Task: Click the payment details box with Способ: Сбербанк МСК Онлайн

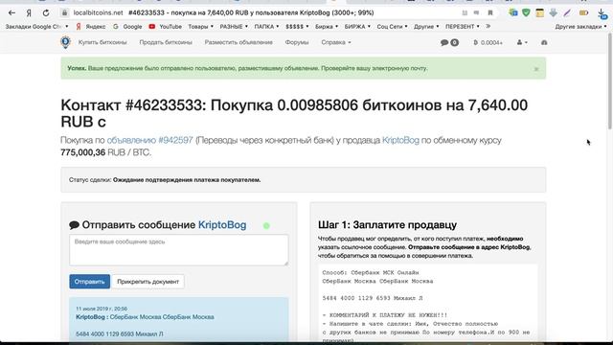Action: tap(428, 303)
